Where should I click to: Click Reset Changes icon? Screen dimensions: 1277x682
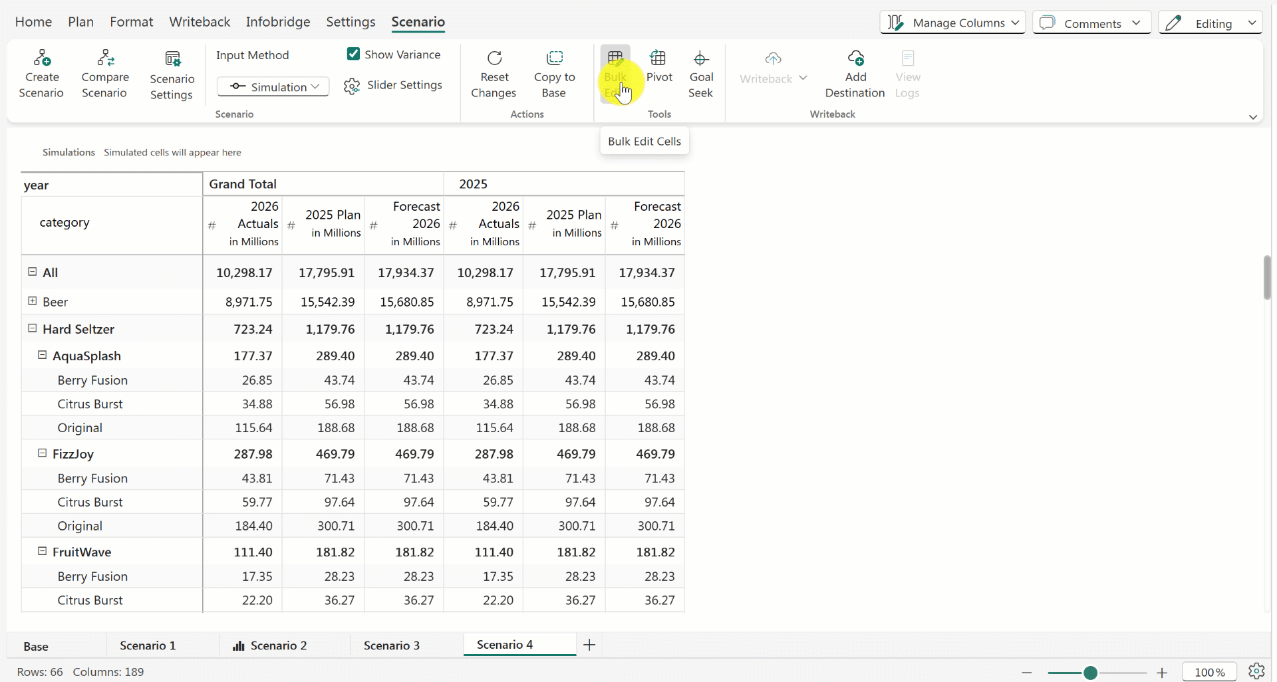[x=494, y=59]
